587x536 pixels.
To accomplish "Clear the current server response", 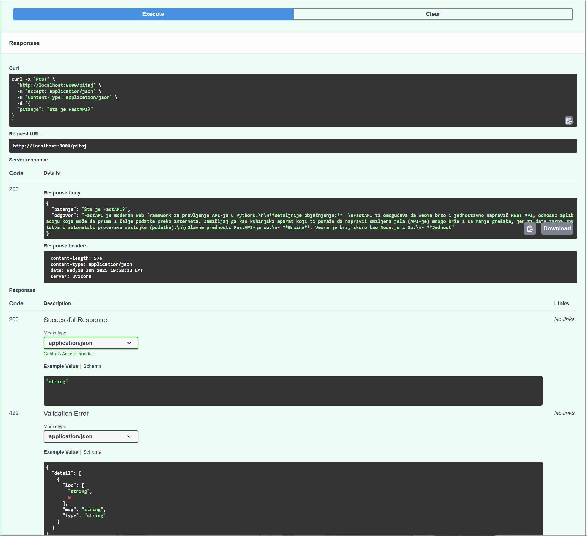I will 433,14.
